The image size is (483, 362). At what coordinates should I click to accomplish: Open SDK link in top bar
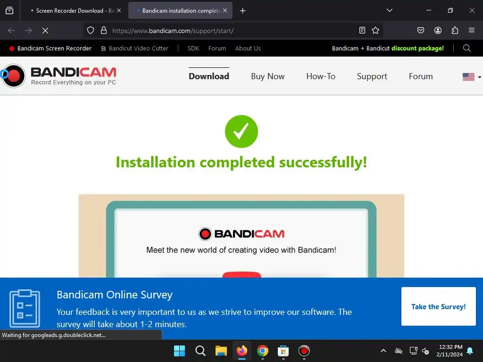coord(193,49)
